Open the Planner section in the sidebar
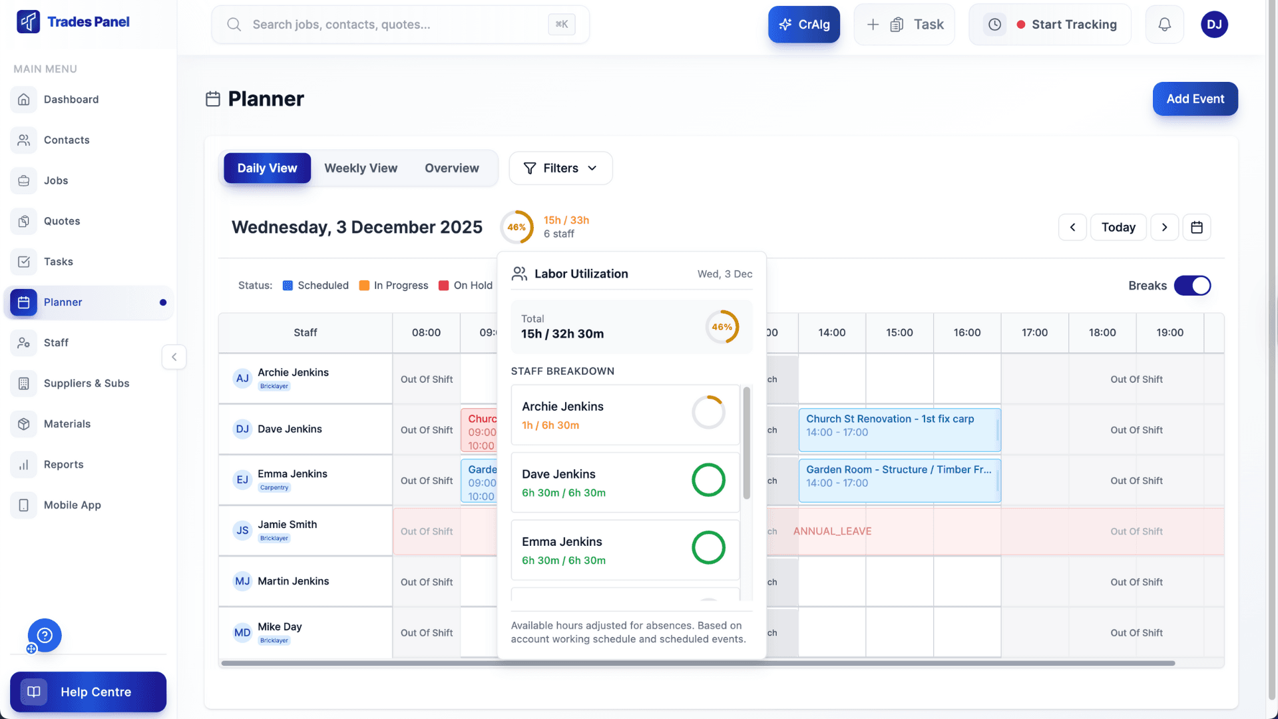The image size is (1278, 719). [x=63, y=302]
